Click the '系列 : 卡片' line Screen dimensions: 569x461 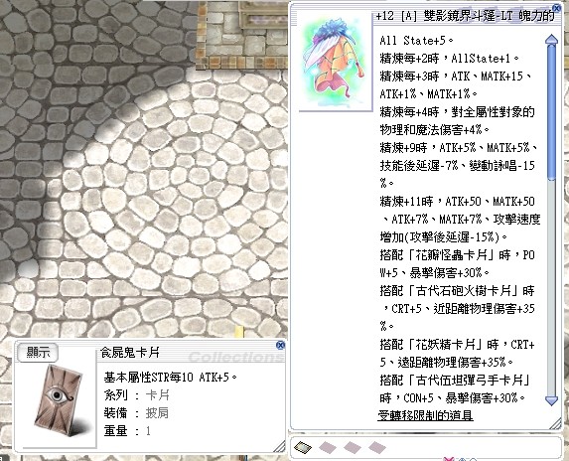coord(136,395)
